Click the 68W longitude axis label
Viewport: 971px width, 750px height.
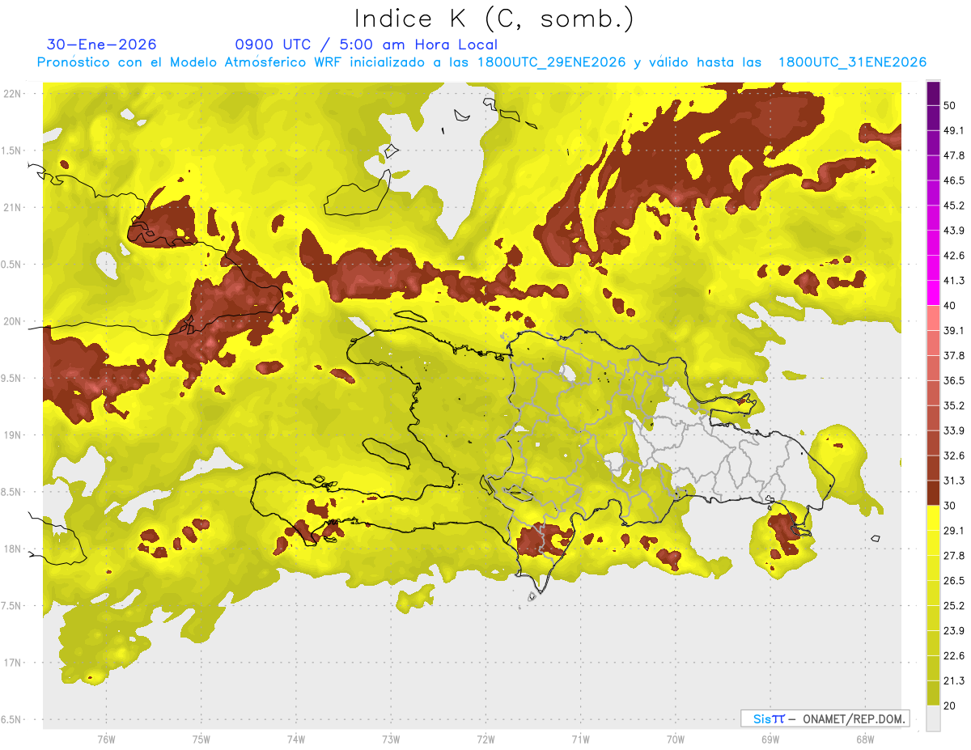[864, 739]
